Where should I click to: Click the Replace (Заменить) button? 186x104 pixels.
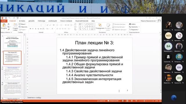pos(134,27)
